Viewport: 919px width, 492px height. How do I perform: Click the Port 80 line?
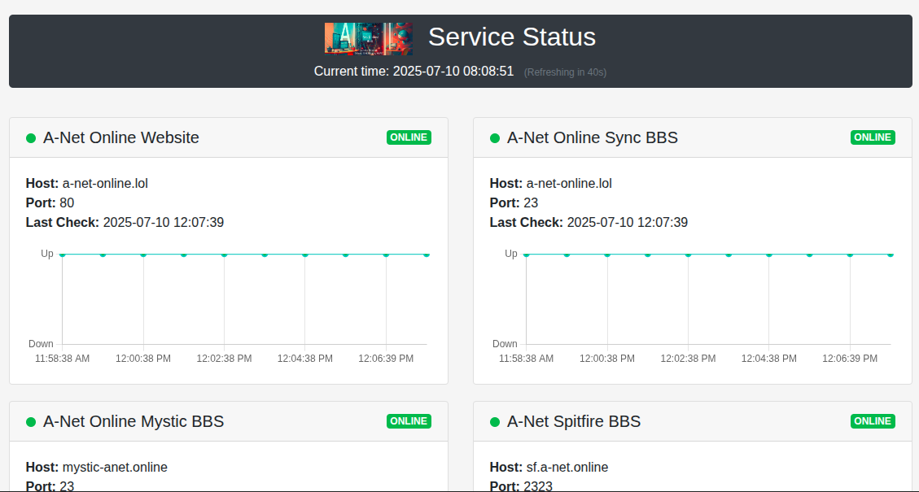click(50, 202)
